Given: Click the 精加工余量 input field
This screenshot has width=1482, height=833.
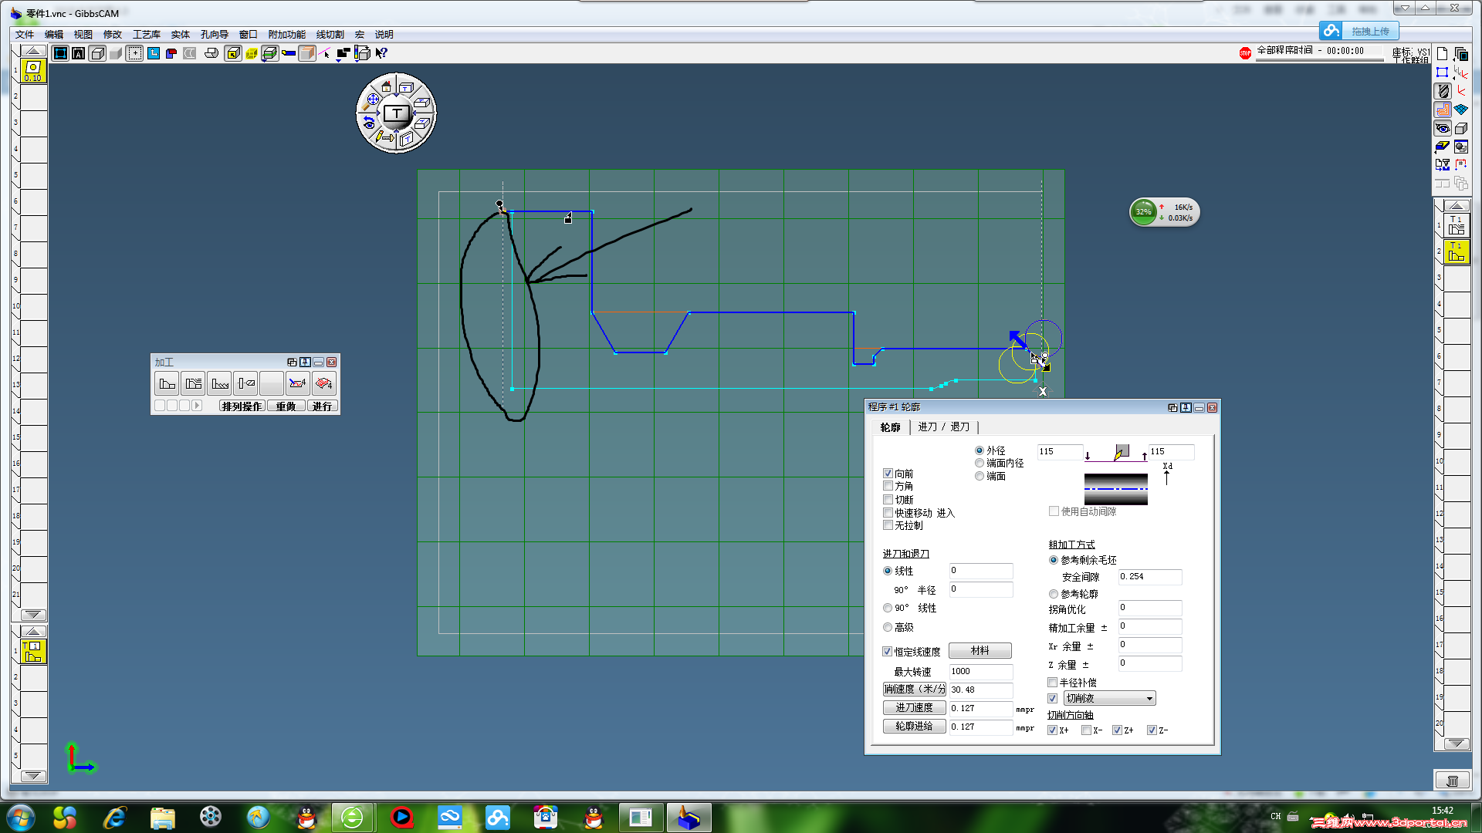Looking at the screenshot, I should click(x=1150, y=626).
